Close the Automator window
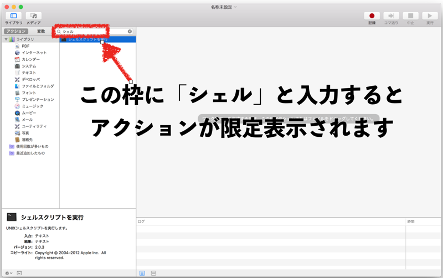 pos(7,7)
